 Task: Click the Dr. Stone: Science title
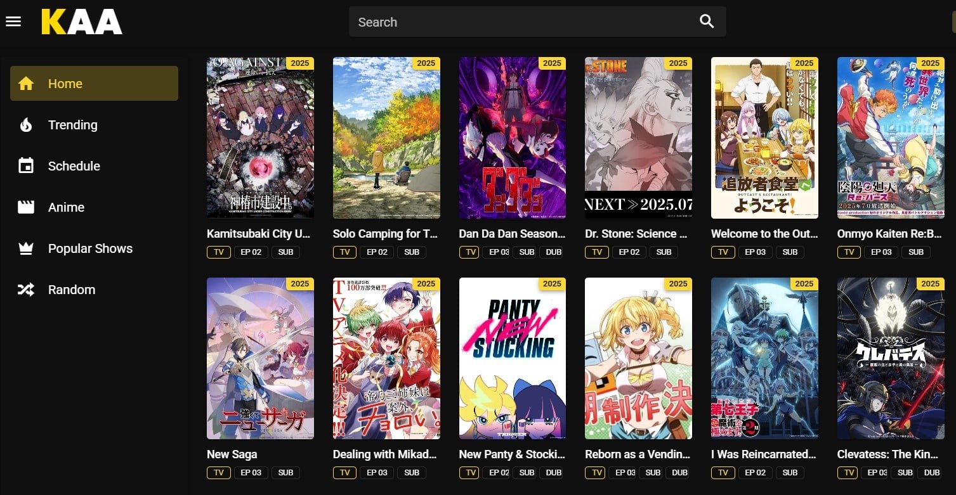pyautogui.click(x=636, y=234)
